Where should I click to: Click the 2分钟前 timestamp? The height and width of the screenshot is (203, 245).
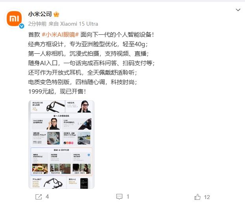(x=37, y=24)
